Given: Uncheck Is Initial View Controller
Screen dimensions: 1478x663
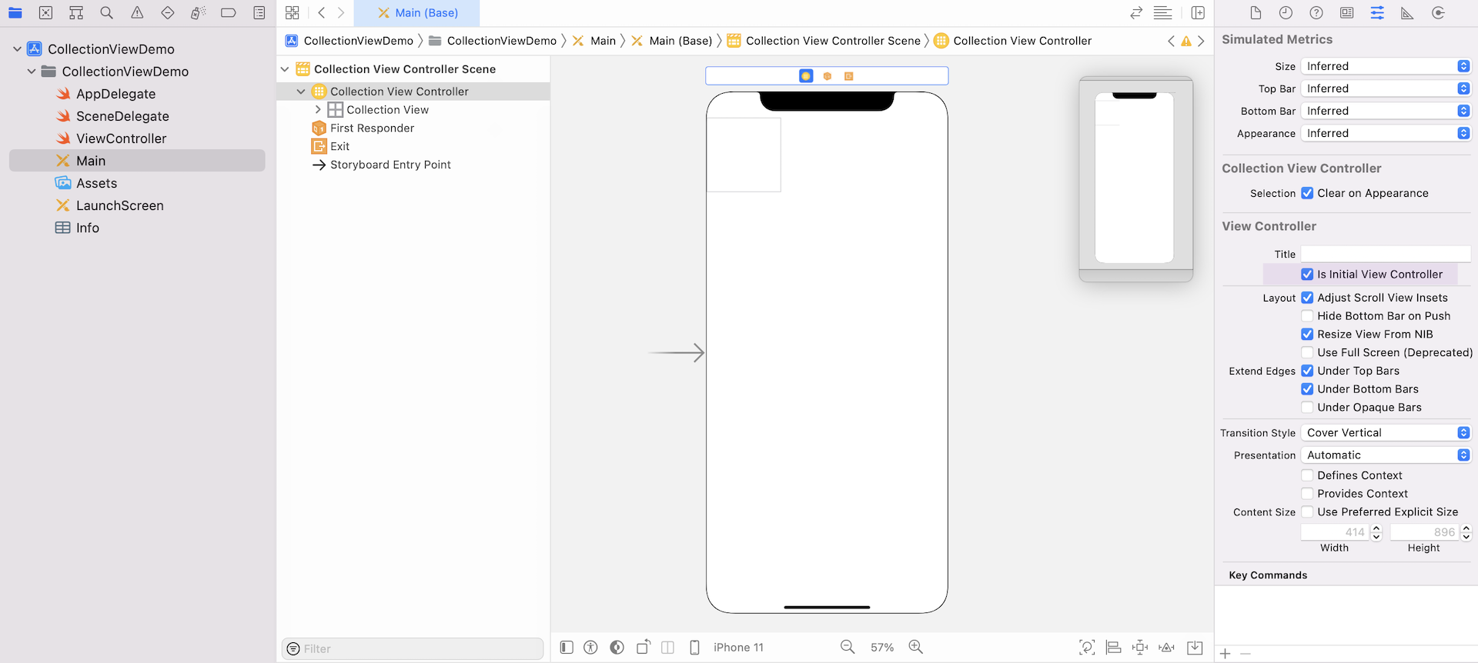Looking at the screenshot, I should click(1307, 275).
